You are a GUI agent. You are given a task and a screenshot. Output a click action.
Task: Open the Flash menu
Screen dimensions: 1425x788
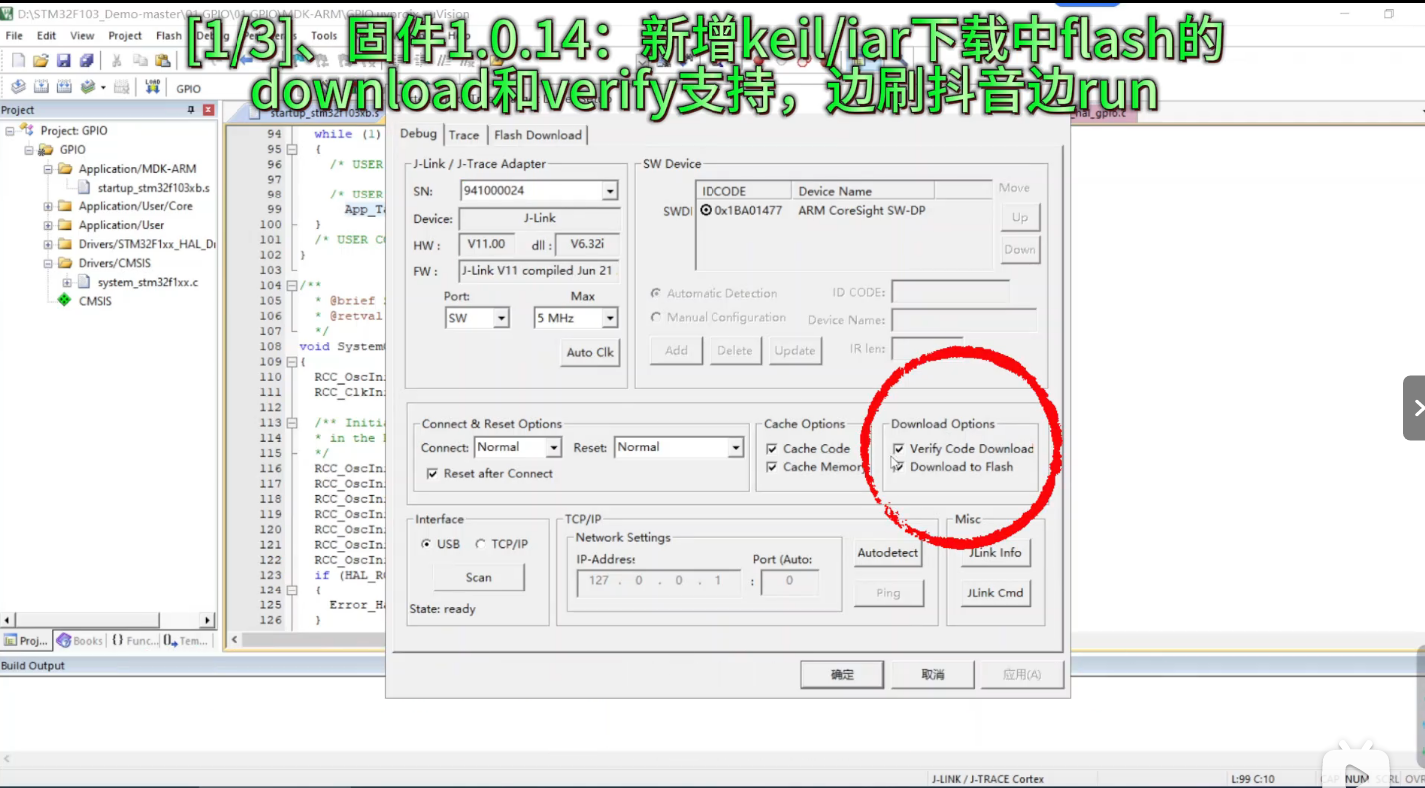(168, 35)
